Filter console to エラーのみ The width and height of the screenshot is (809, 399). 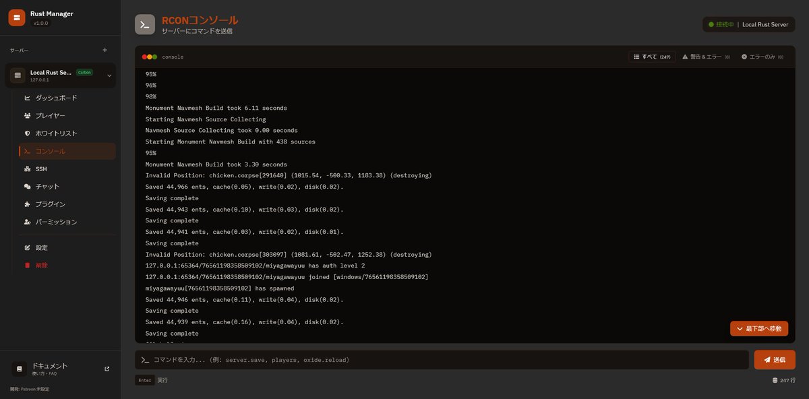point(762,57)
